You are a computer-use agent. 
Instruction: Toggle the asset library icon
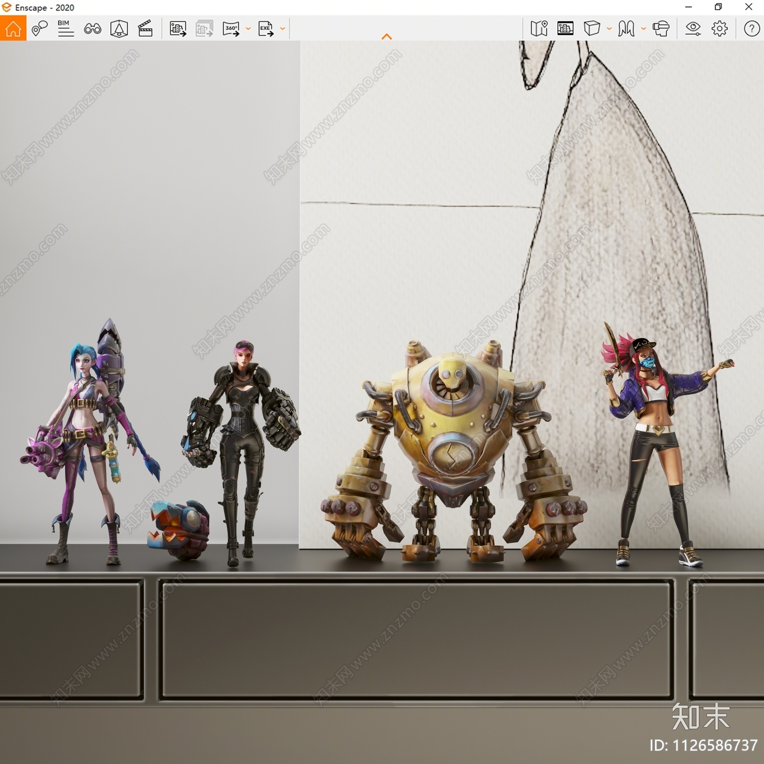click(565, 29)
